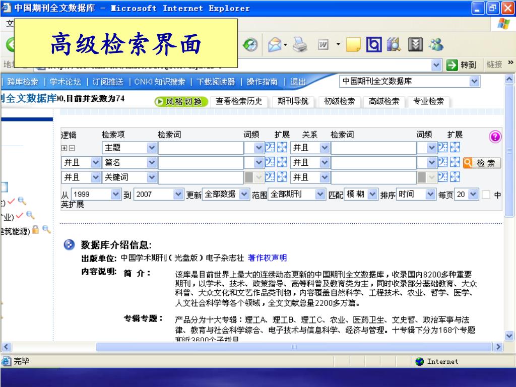Toggle the red checkmark above the 业) sidebar row
516x387 pixels.
click(11, 201)
